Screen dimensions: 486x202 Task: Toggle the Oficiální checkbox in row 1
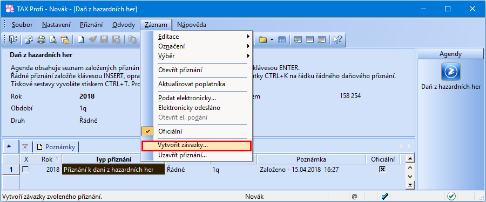tap(382, 169)
